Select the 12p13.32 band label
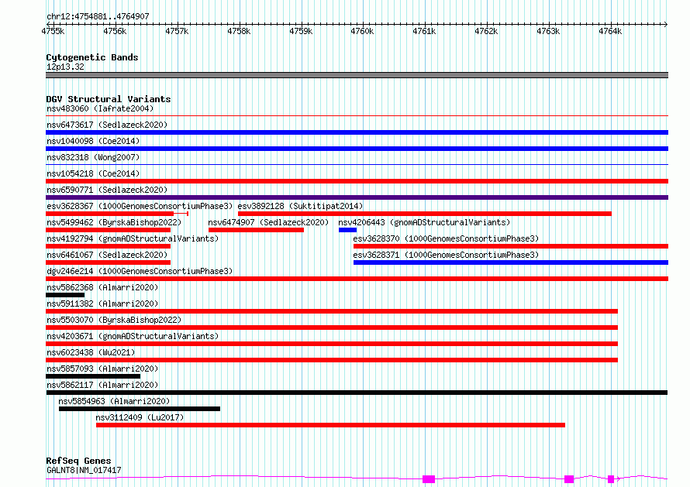 click(65, 67)
